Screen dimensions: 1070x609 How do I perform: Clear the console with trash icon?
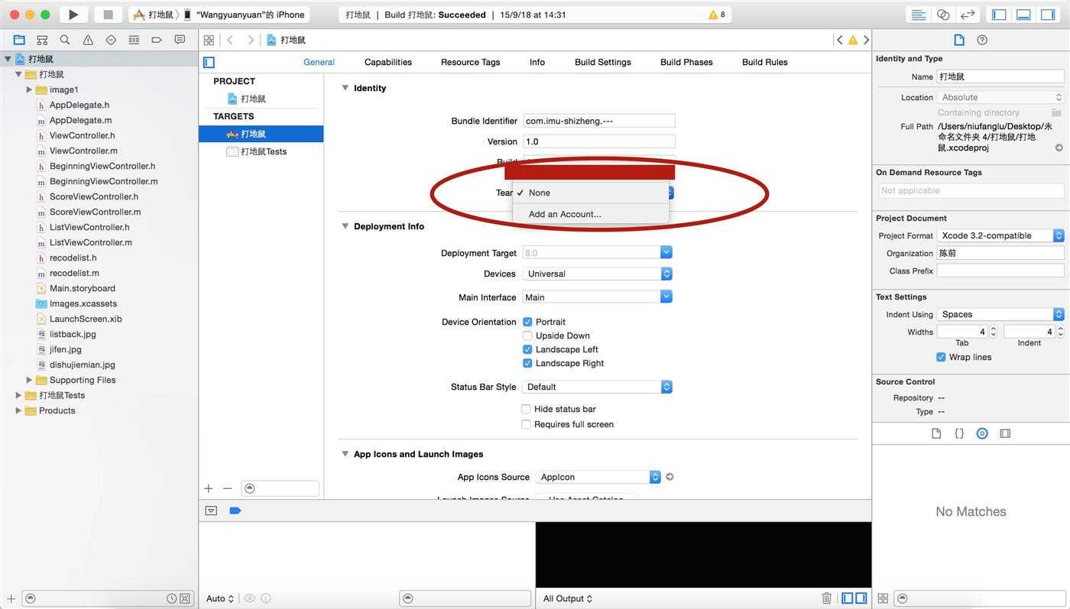tap(826, 598)
